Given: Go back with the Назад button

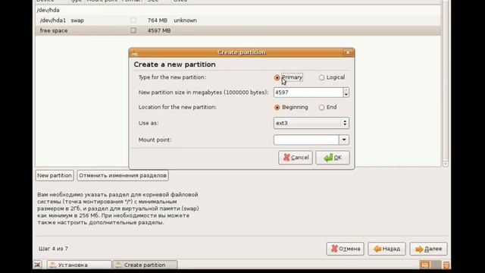Looking at the screenshot, I should point(386,249).
